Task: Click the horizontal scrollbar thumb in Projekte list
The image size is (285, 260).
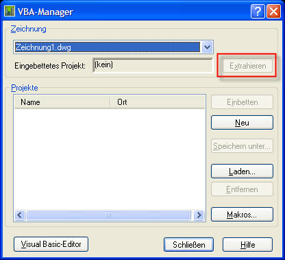Action: (108, 215)
